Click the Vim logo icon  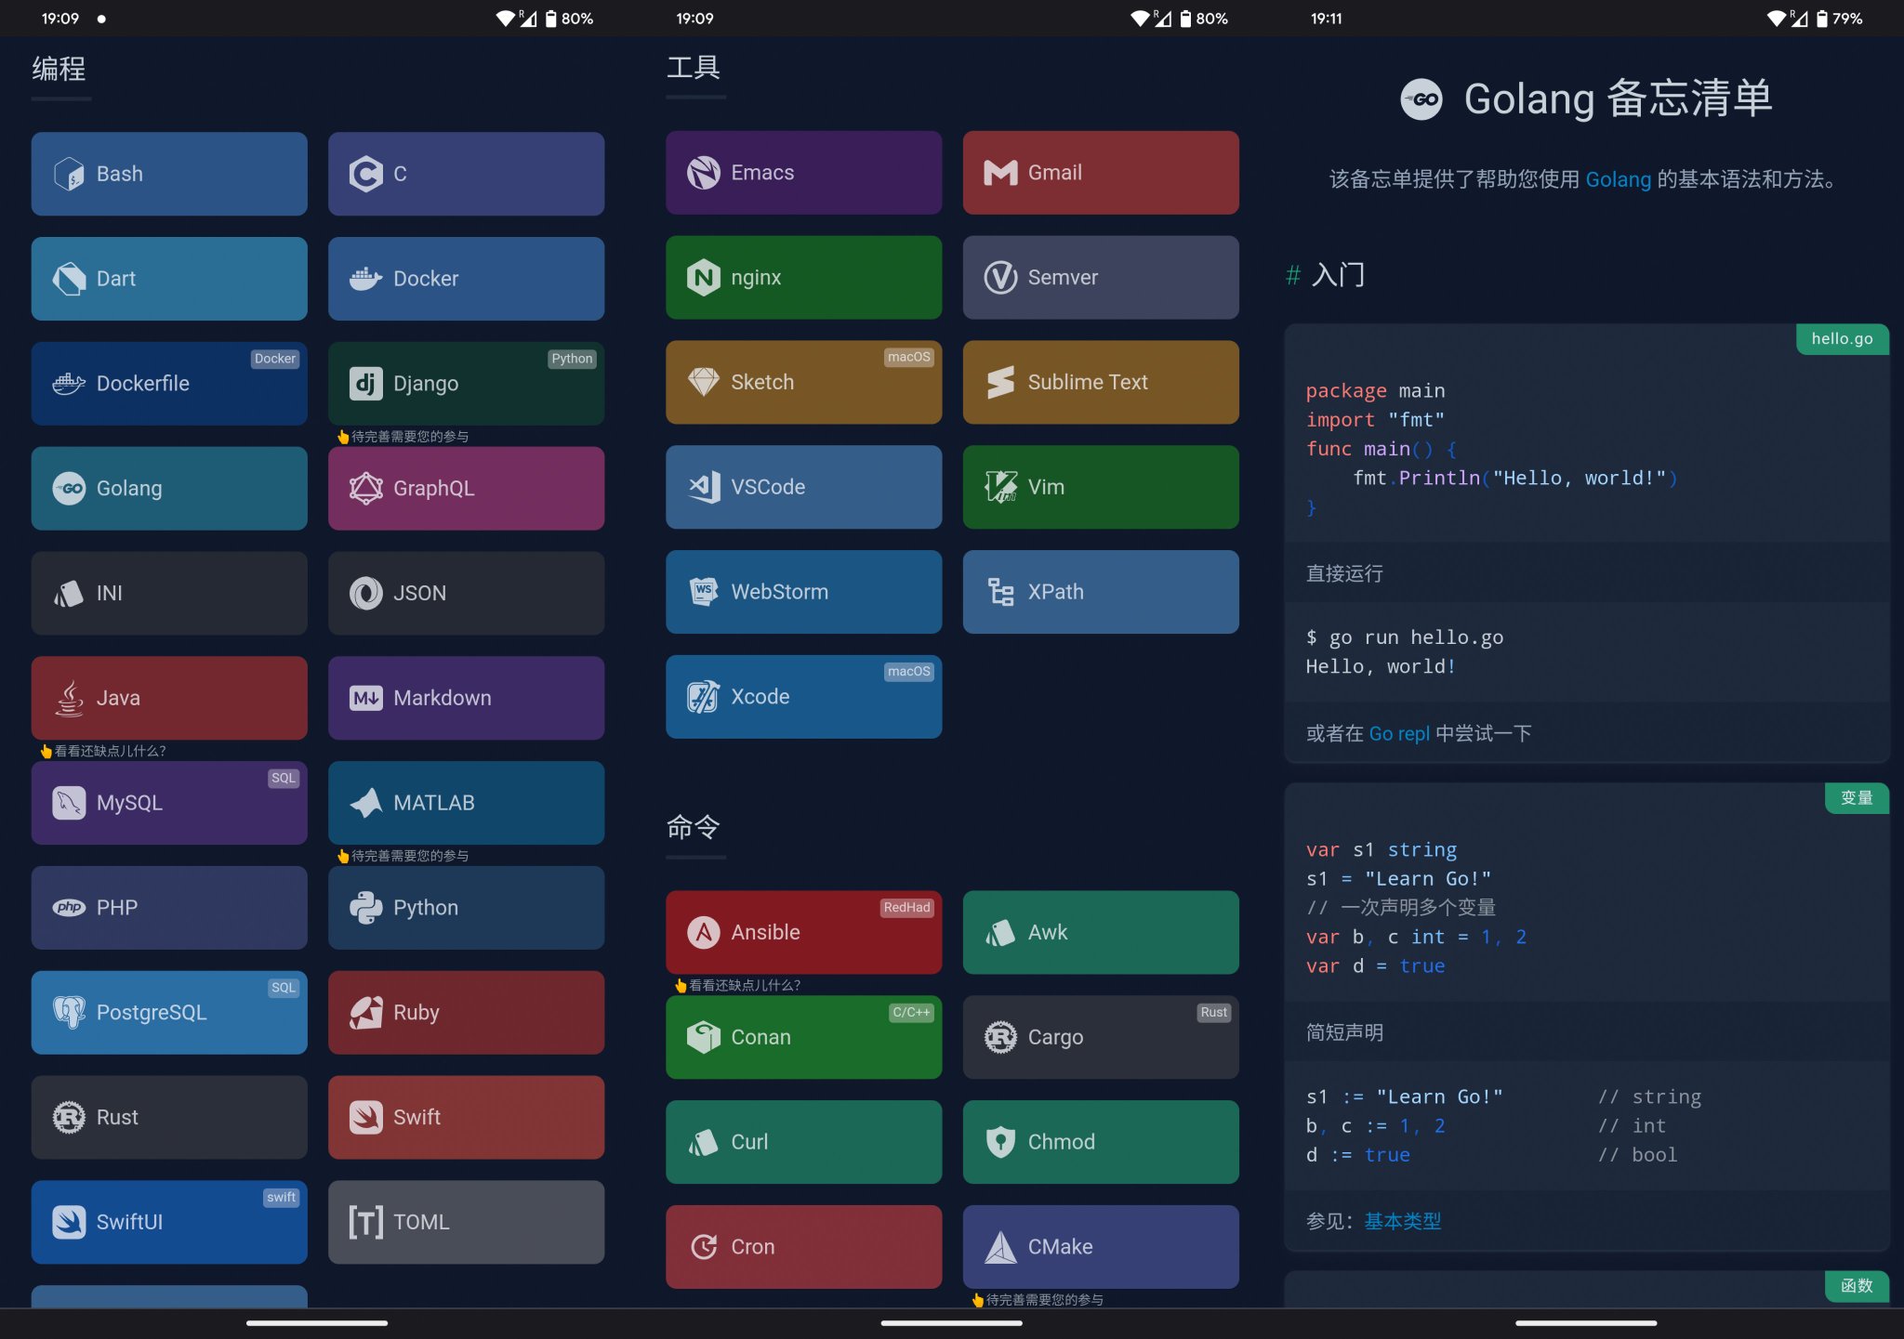pos(1000,487)
